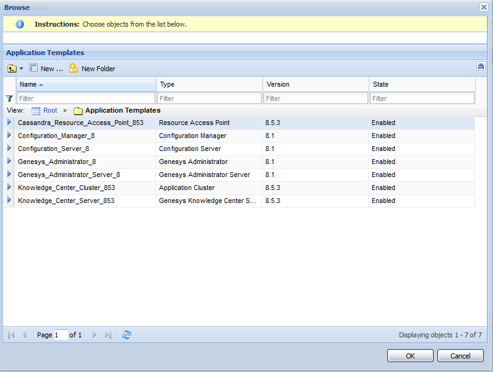This screenshot has height=372, width=493.
Task: Focus the State filter field
Action: point(422,98)
